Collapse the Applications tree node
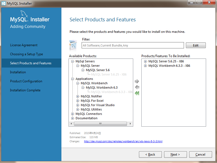217x163 pixels. click(x=72, y=79)
